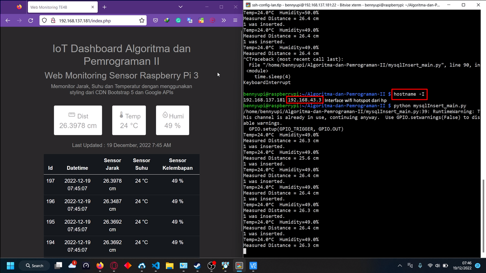Image resolution: width=486 pixels, height=273 pixels.
Task: Launch OBS Studio from the taskbar
Action: 211,265
